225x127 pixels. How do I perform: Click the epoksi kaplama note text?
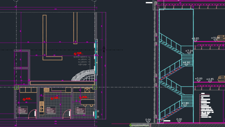[80, 57]
